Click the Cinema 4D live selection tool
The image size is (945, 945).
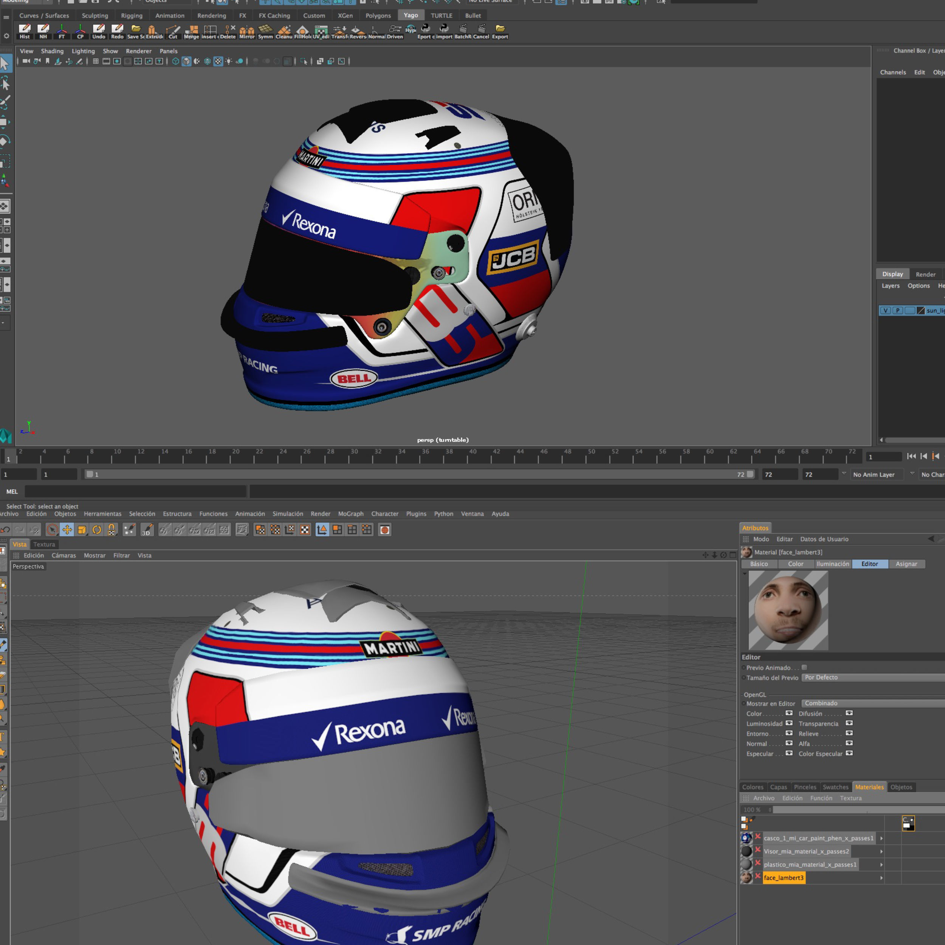(52, 530)
